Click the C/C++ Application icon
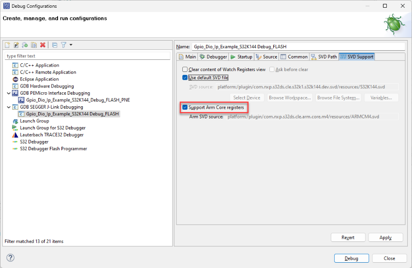The height and width of the screenshot is (268, 412). (15, 65)
